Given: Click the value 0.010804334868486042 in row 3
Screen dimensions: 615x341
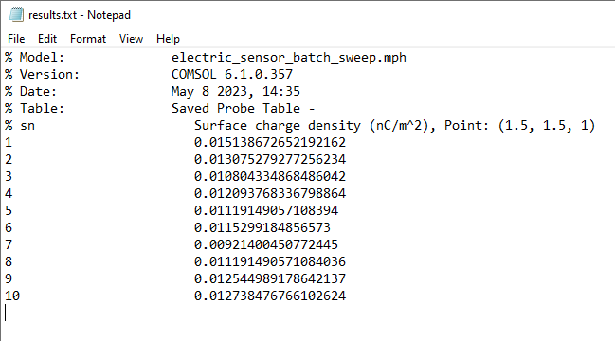Looking at the screenshot, I should (270, 176).
